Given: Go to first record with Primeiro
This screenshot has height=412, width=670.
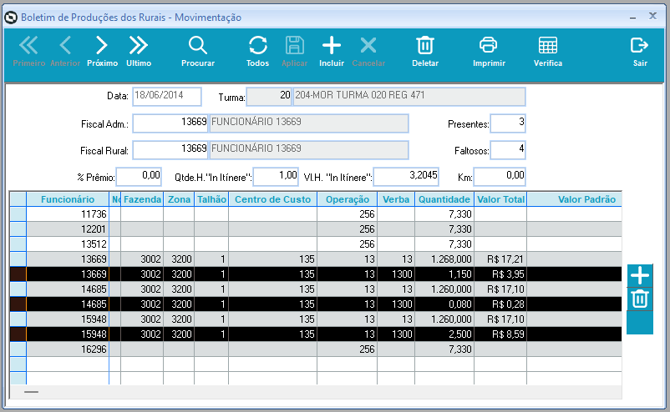Looking at the screenshot, I should [x=28, y=51].
